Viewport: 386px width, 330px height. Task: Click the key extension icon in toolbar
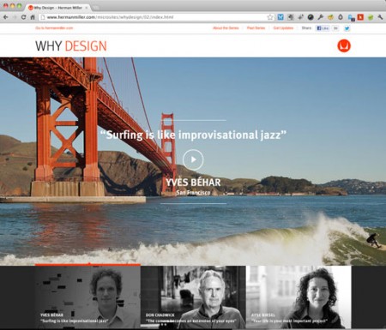(321, 17)
